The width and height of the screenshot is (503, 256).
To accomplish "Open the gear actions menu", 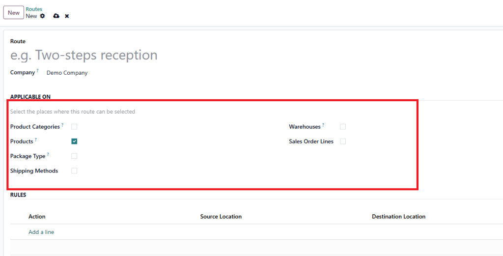I will click(x=42, y=16).
